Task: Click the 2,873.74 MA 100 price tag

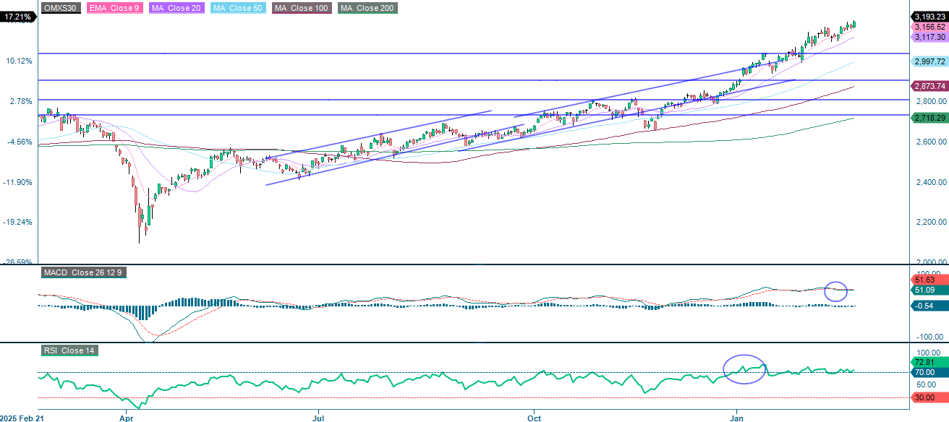Action: 930,86
